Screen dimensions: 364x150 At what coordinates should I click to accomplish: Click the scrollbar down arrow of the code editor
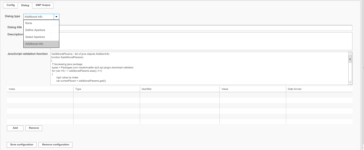[x=350, y=83]
